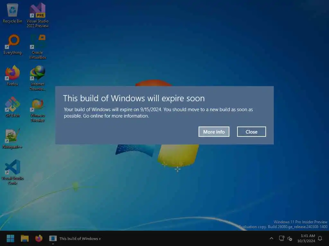Select the Winaero Tweaker desktop icon
The image size is (329, 246).
pyautogui.click(x=38, y=110)
